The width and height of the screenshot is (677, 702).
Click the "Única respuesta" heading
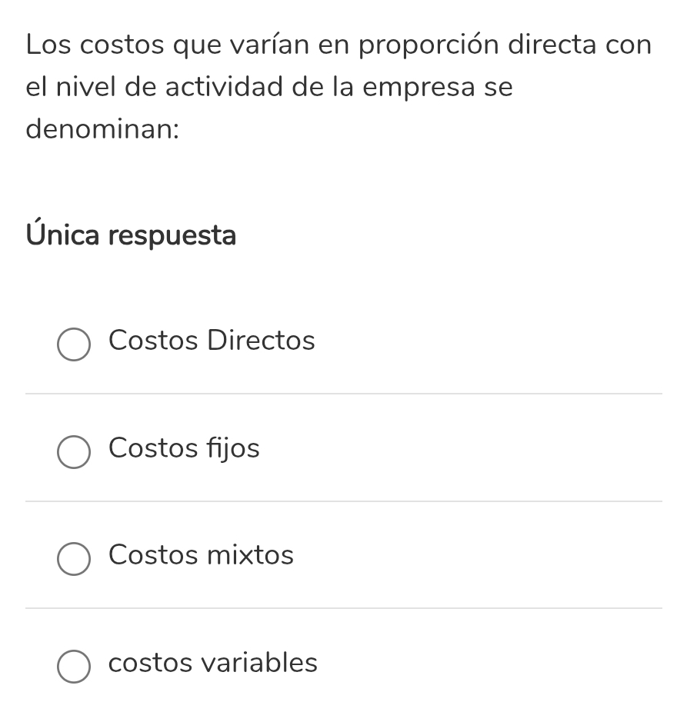coord(131,234)
